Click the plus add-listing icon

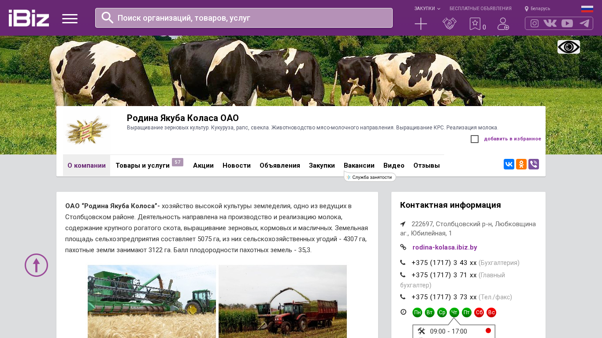point(421,24)
